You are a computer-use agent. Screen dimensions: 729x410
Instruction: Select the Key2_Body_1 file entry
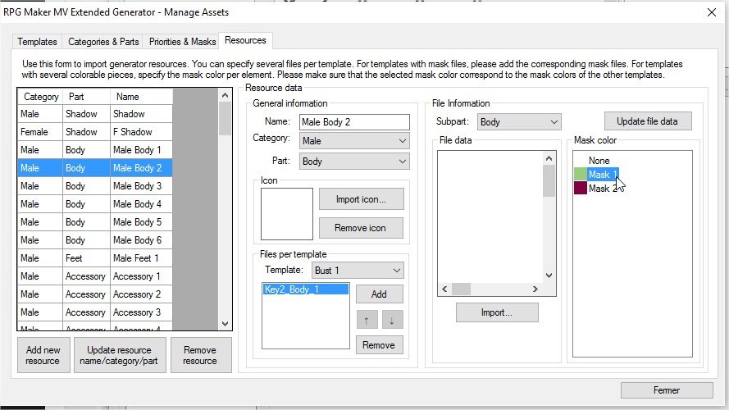305,289
